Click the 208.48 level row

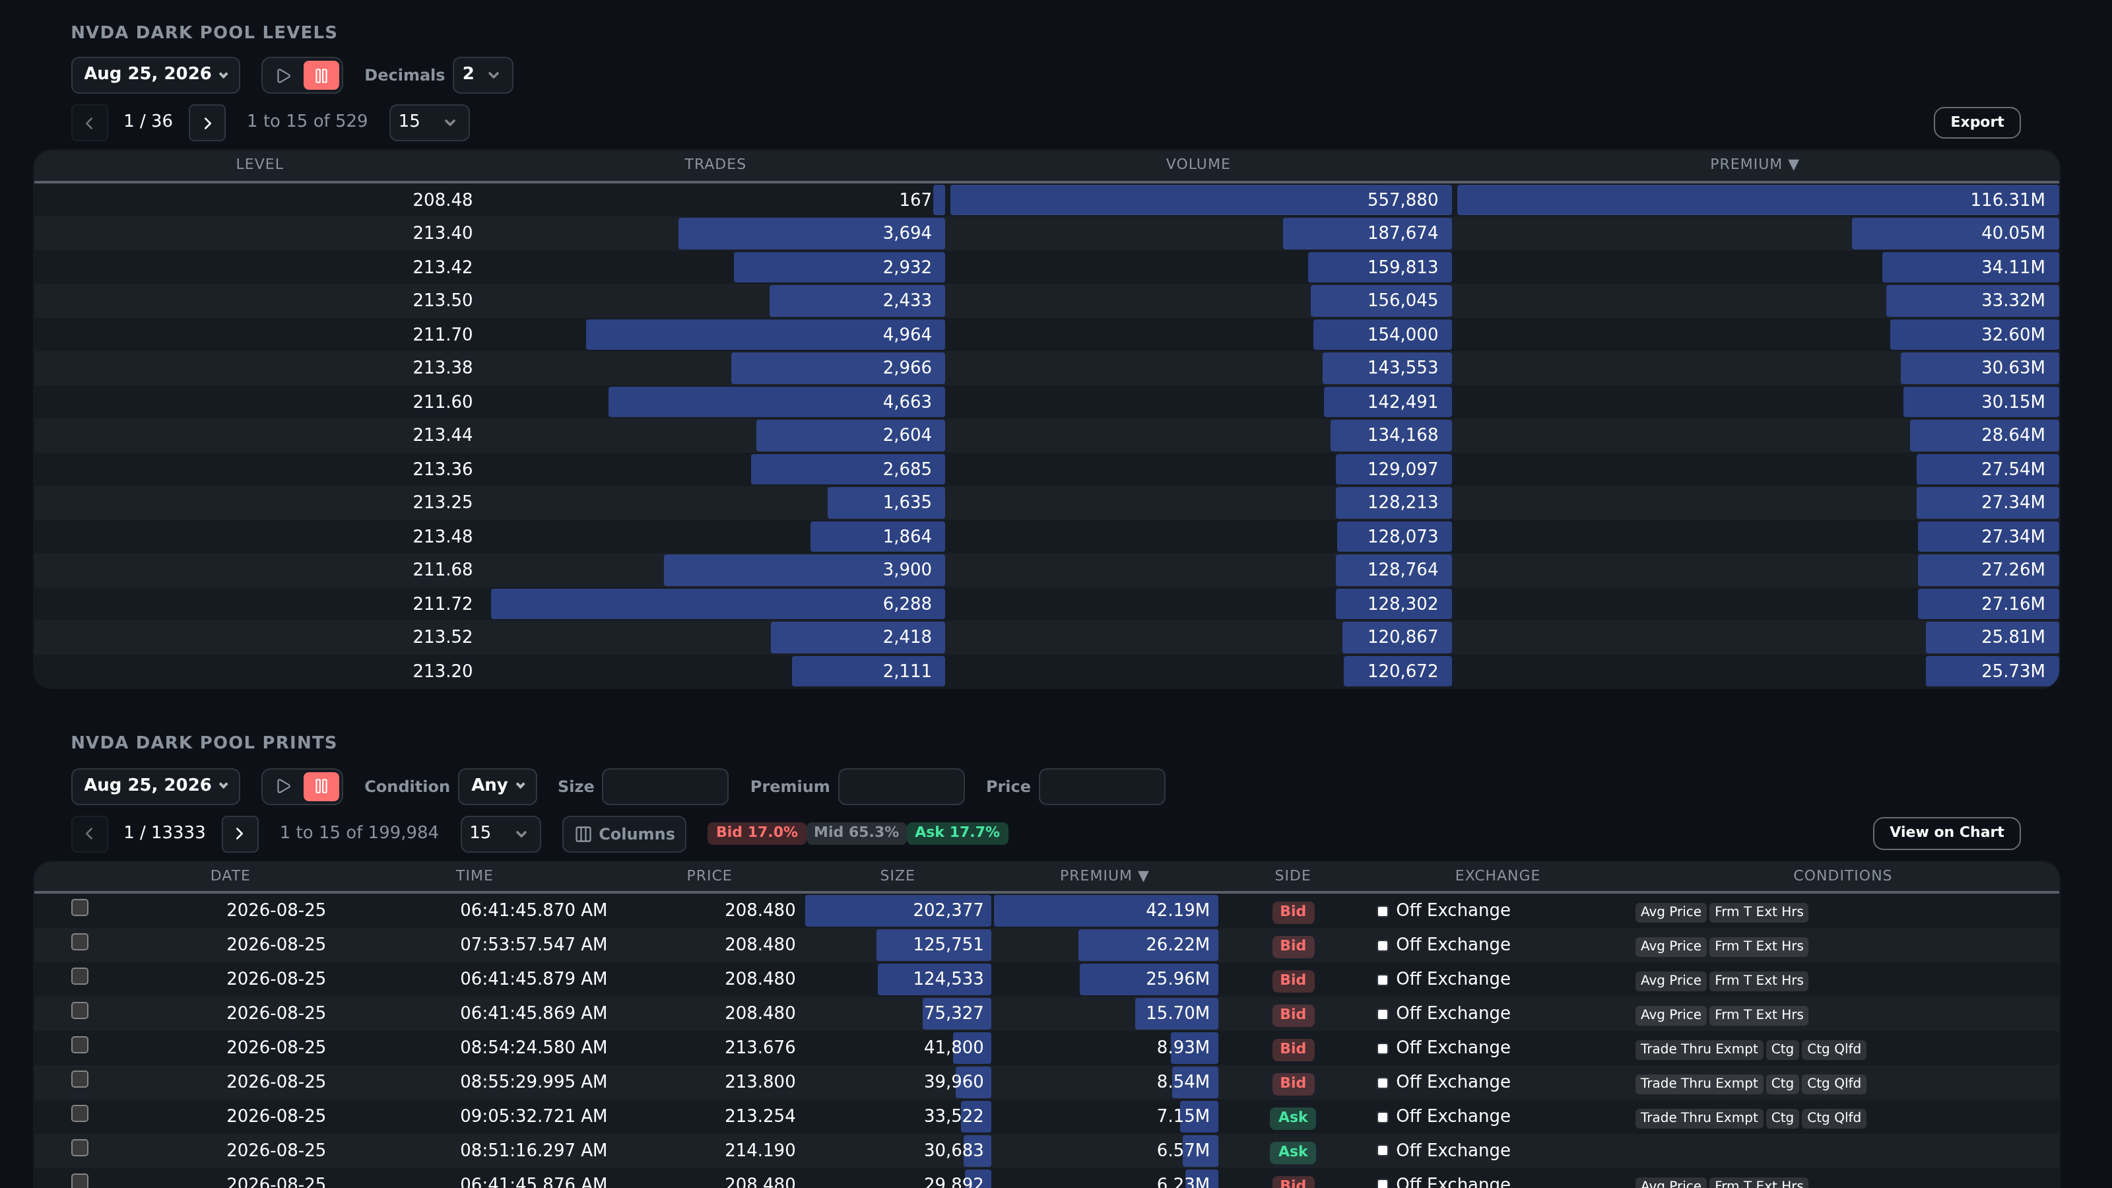[1046, 200]
